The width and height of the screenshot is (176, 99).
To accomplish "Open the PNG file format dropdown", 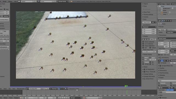I will (x=164, y=88).
